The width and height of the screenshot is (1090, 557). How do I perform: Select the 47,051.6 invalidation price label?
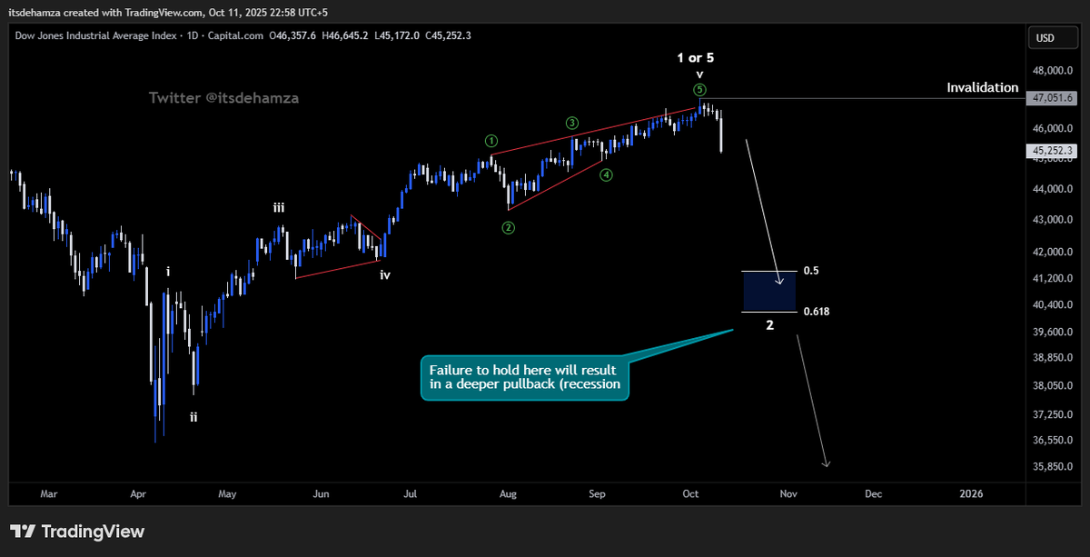[x=1054, y=98]
